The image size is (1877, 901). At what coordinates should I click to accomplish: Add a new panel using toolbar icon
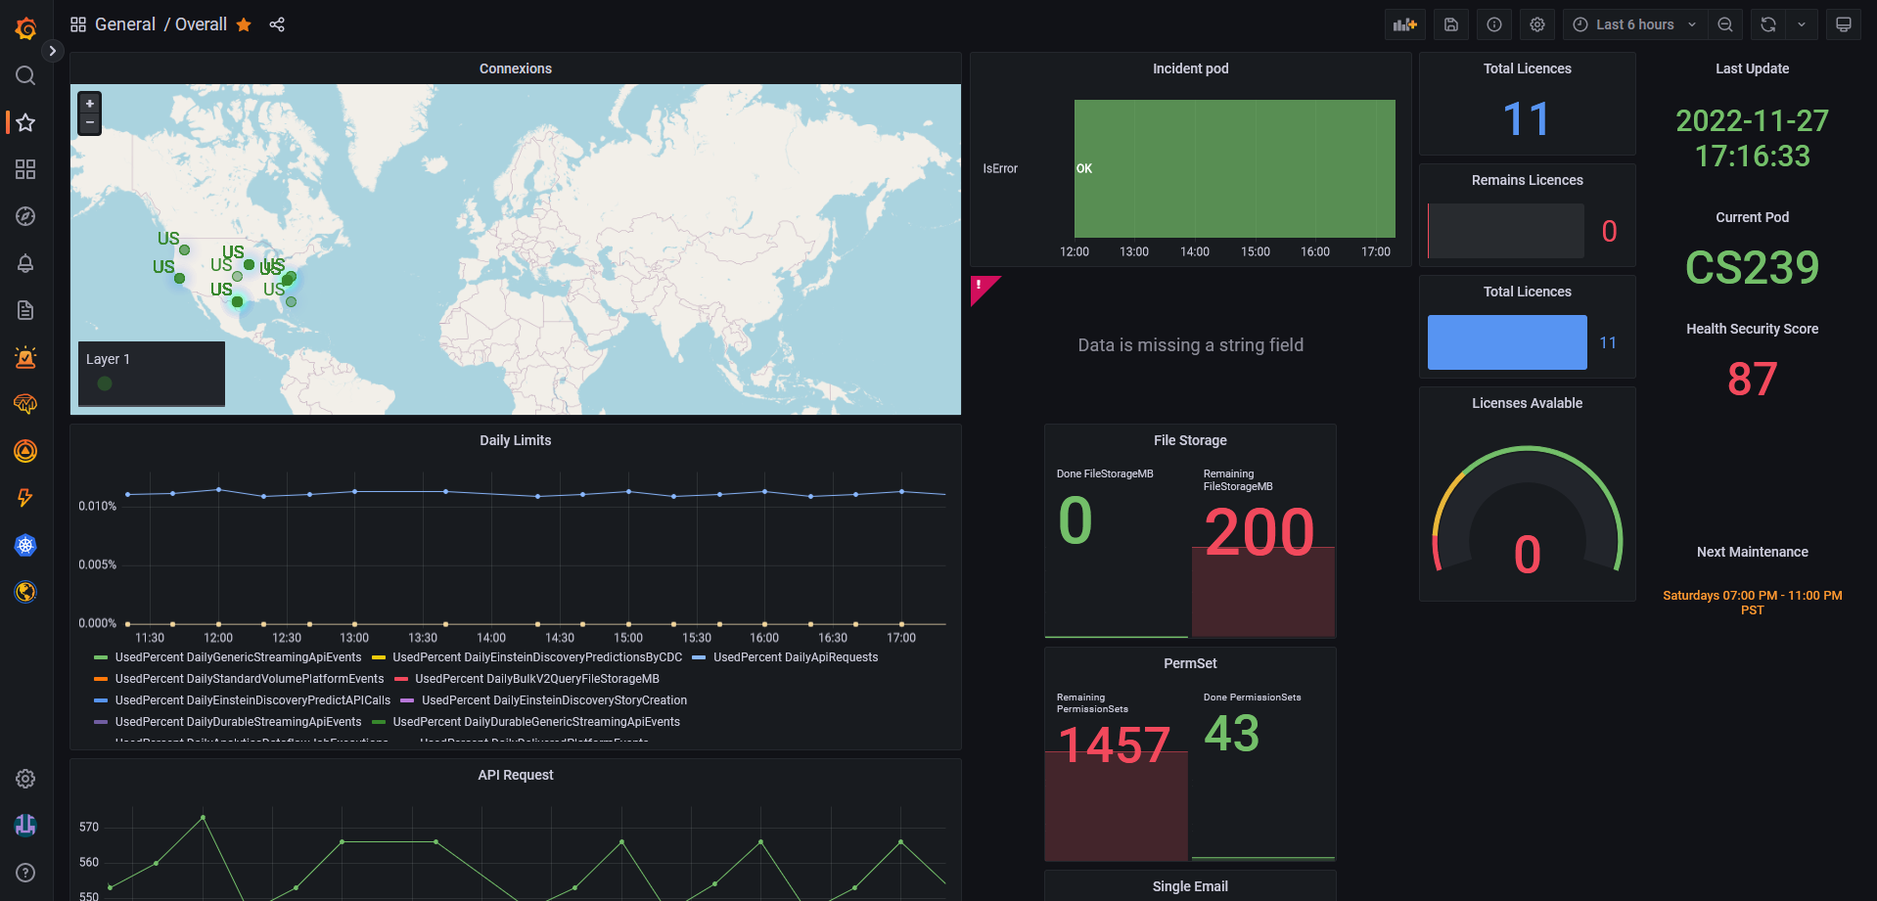1405,24
